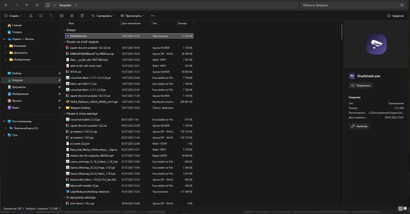Expand the Сеть tree node

[4, 135]
